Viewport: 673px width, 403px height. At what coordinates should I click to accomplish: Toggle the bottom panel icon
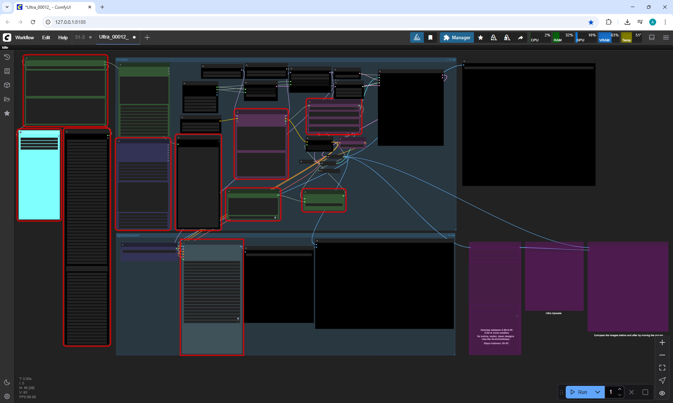pyautogui.click(x=652, y=37)
